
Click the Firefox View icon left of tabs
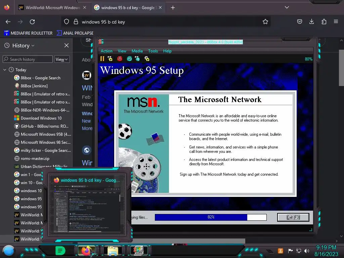[7, 7]
